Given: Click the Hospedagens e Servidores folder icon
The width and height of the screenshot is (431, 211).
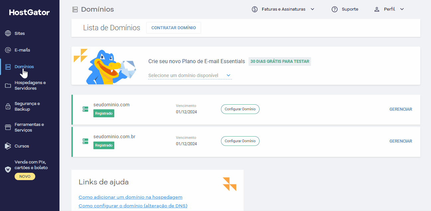Looking at the screenshot, I should [8, 86].
